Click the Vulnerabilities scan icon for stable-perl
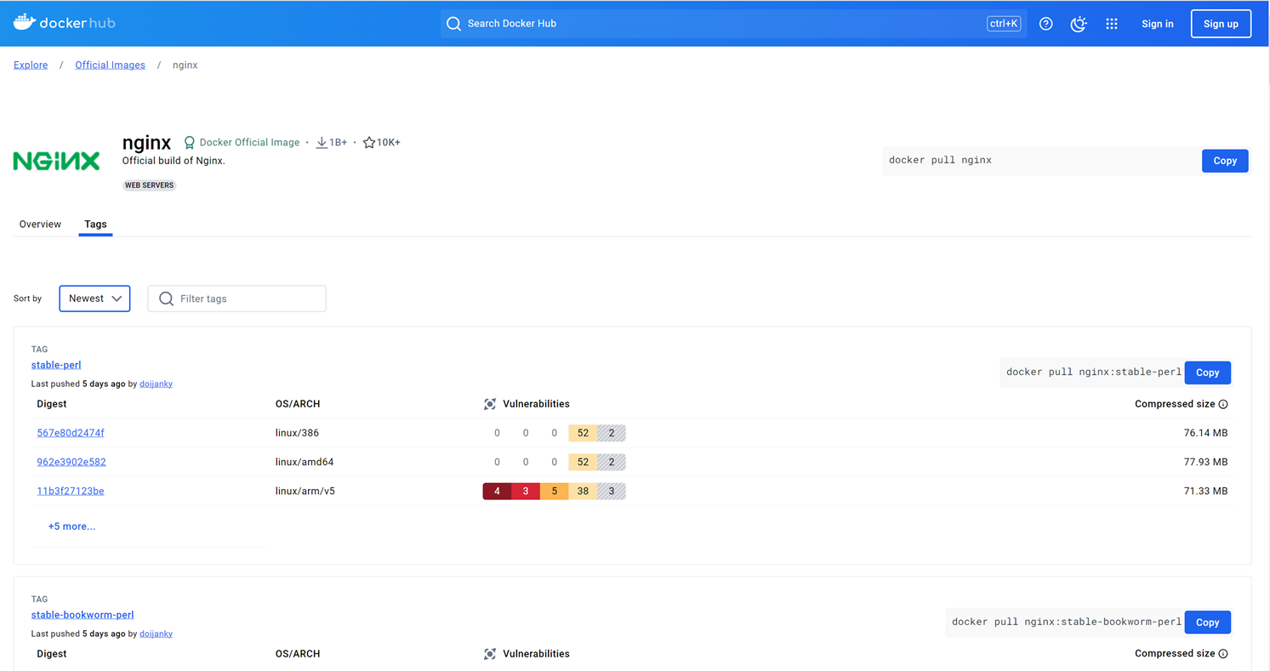The height and width of the screenshot is (671, 1270). [490, 404]
